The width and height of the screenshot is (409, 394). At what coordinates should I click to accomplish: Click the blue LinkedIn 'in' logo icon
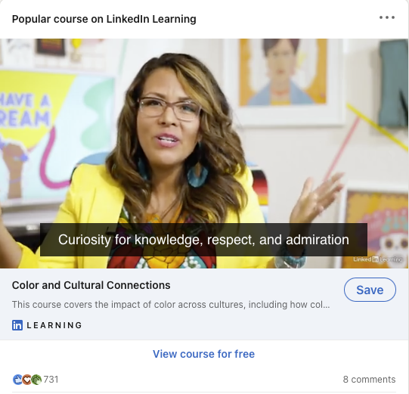tap(17, 325)
